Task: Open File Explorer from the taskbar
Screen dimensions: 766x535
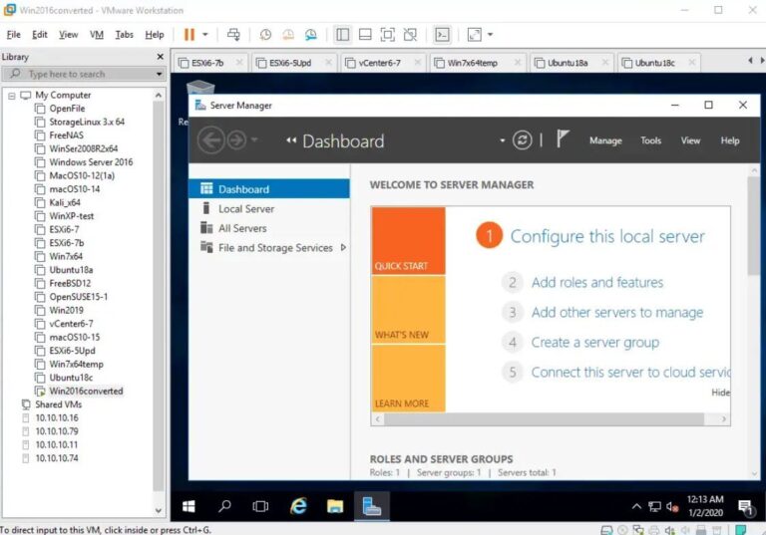Action: 335,506
